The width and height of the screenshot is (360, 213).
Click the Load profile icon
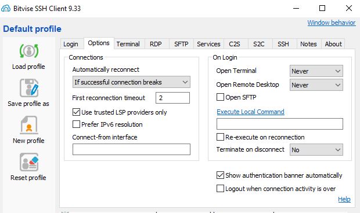[28, 51]
